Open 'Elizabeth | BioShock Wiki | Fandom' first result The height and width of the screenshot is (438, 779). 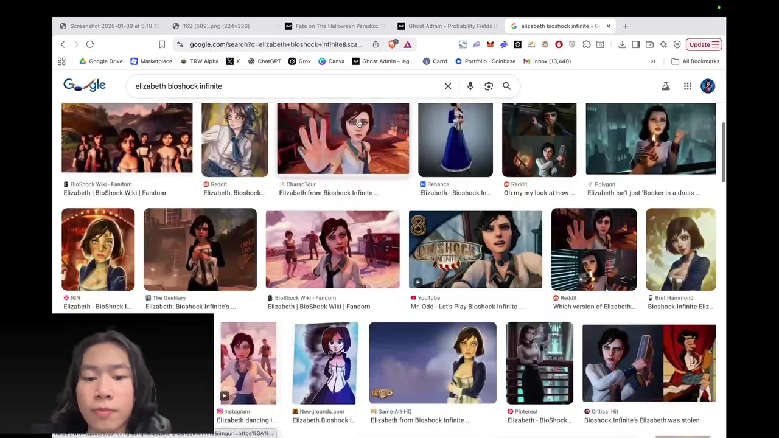[x=114, y=193]
